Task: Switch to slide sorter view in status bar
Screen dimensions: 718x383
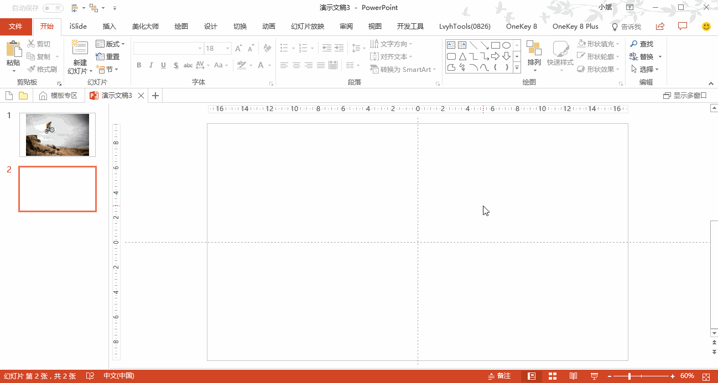Action: click(552, 376)
